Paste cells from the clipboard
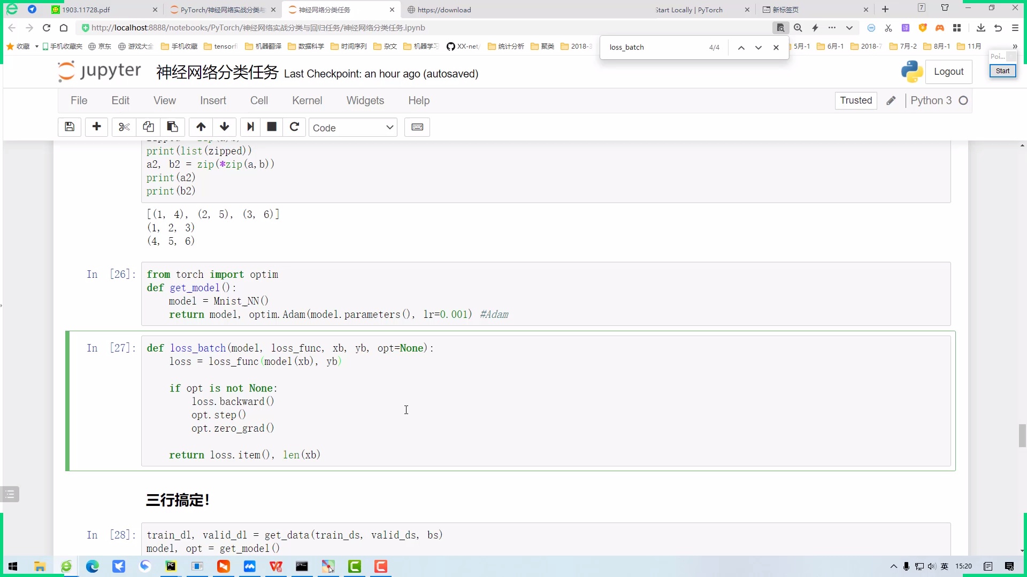The width and height of the screenshot is (1027, 577). coord(172,127)
